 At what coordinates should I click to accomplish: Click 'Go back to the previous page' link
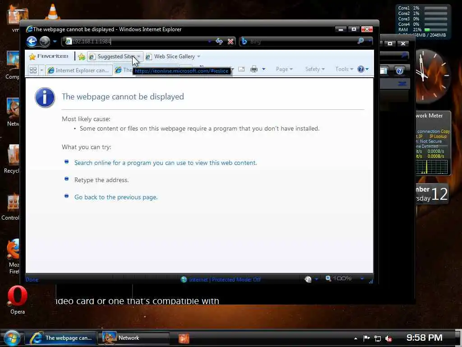tap(116, 197)
